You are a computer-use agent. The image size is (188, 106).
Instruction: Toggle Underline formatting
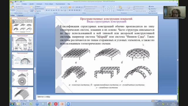coord(51,11)
